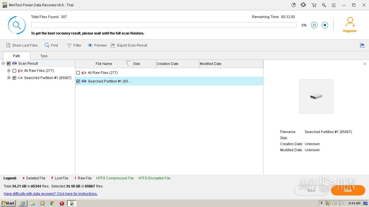This screenshot has width=369, height=207.
Task: Click the scan progress bar
Action: [164, 25]
